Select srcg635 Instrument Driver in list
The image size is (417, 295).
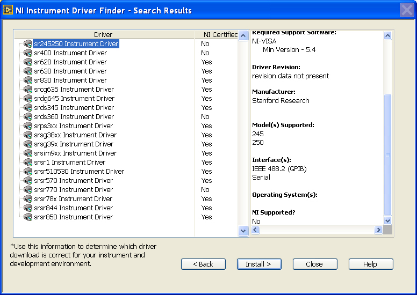pyautogui.click(x=74, y=90)
